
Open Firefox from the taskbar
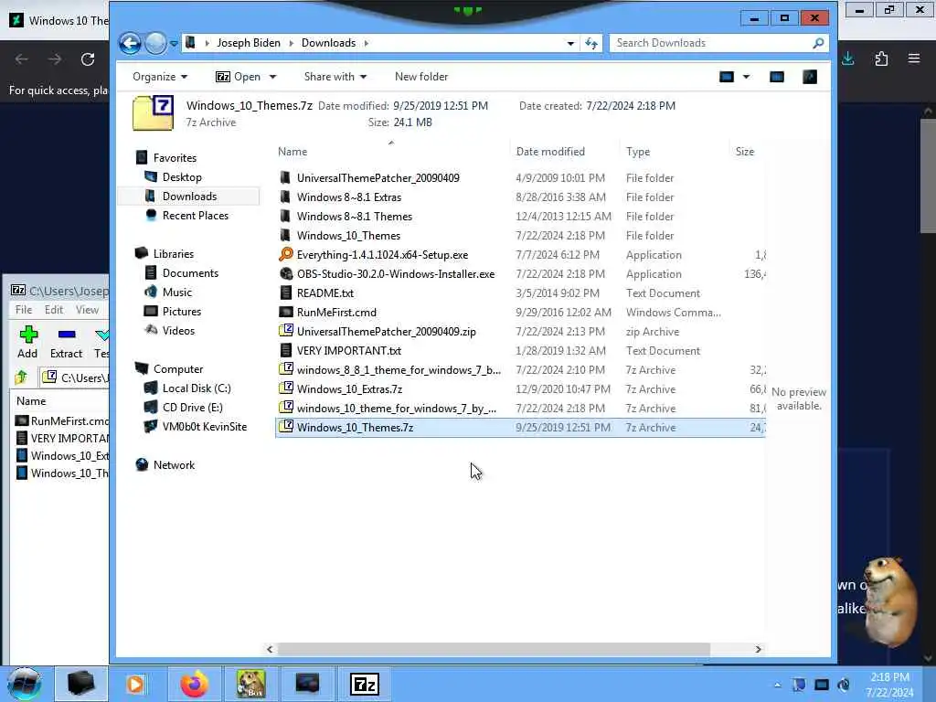(195, 684)
